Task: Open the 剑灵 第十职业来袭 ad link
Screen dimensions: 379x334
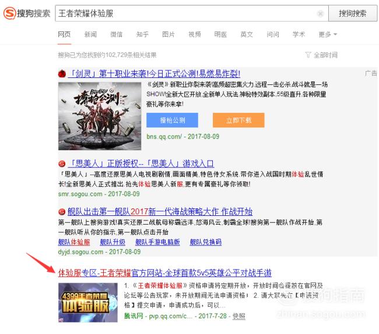Action: tap(154, 73)
